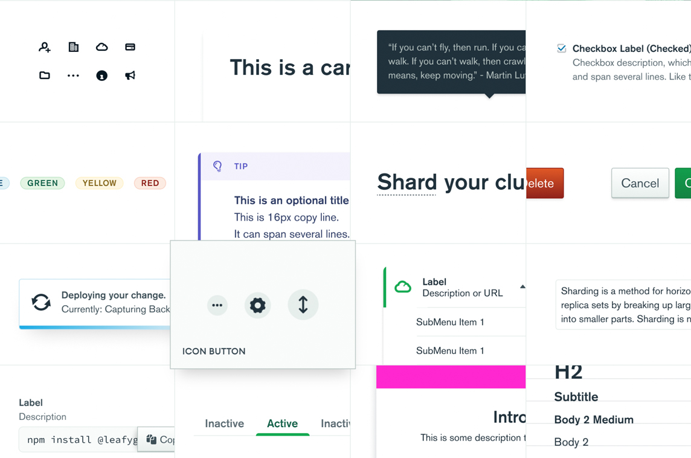Click the folder icon
Screen dimensions: 691x458
click(45, 76)
